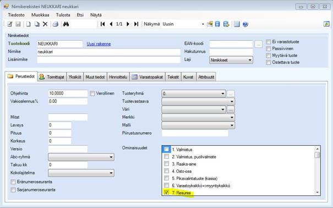Image resolution: width=333 pixels, height=208 pixels.
Task: Click the edit record toolbar icon
Action: tap(10, 24)
